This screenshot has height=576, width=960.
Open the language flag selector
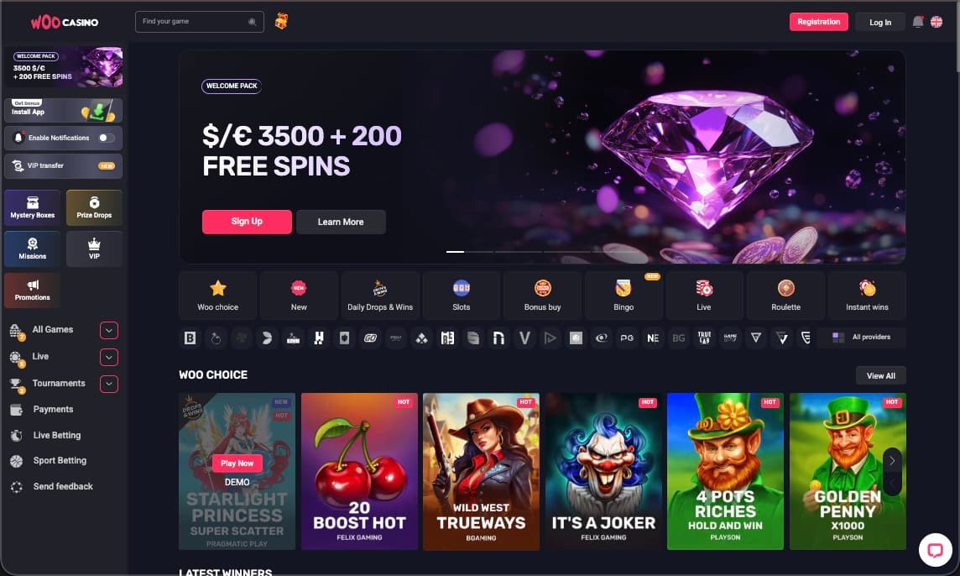(937, 22)
